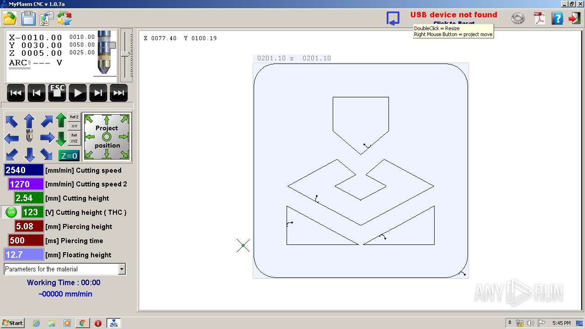Show hidden tray icons with the arrow
Screen dimensions: 585x329
[x=510, y=323]
